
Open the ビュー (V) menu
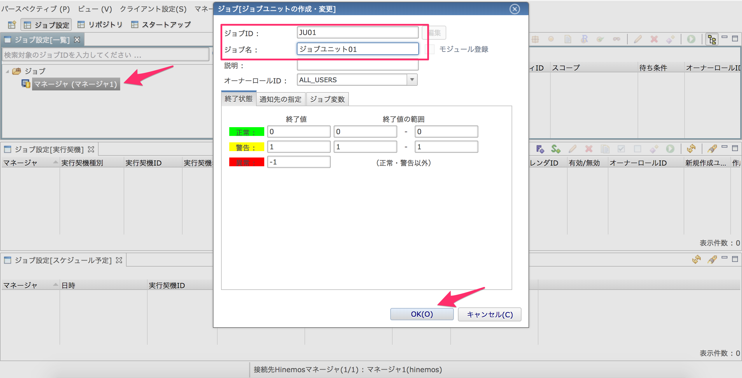click(x=95, y=9)
